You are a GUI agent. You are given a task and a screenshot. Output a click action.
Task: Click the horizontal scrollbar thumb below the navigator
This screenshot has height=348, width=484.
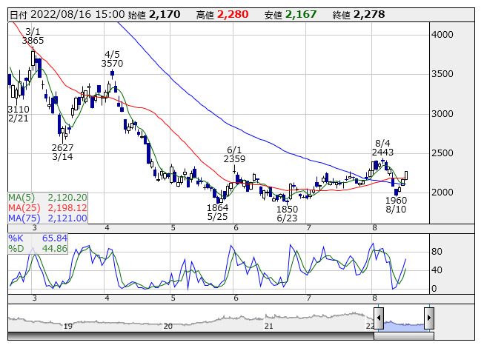[x=403, y=336]
